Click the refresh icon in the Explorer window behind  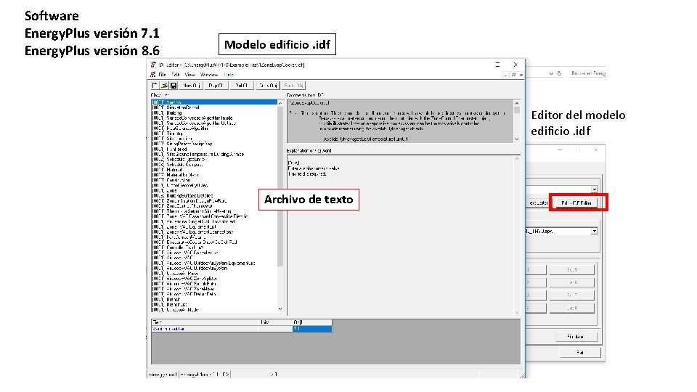tap(559, 73)
